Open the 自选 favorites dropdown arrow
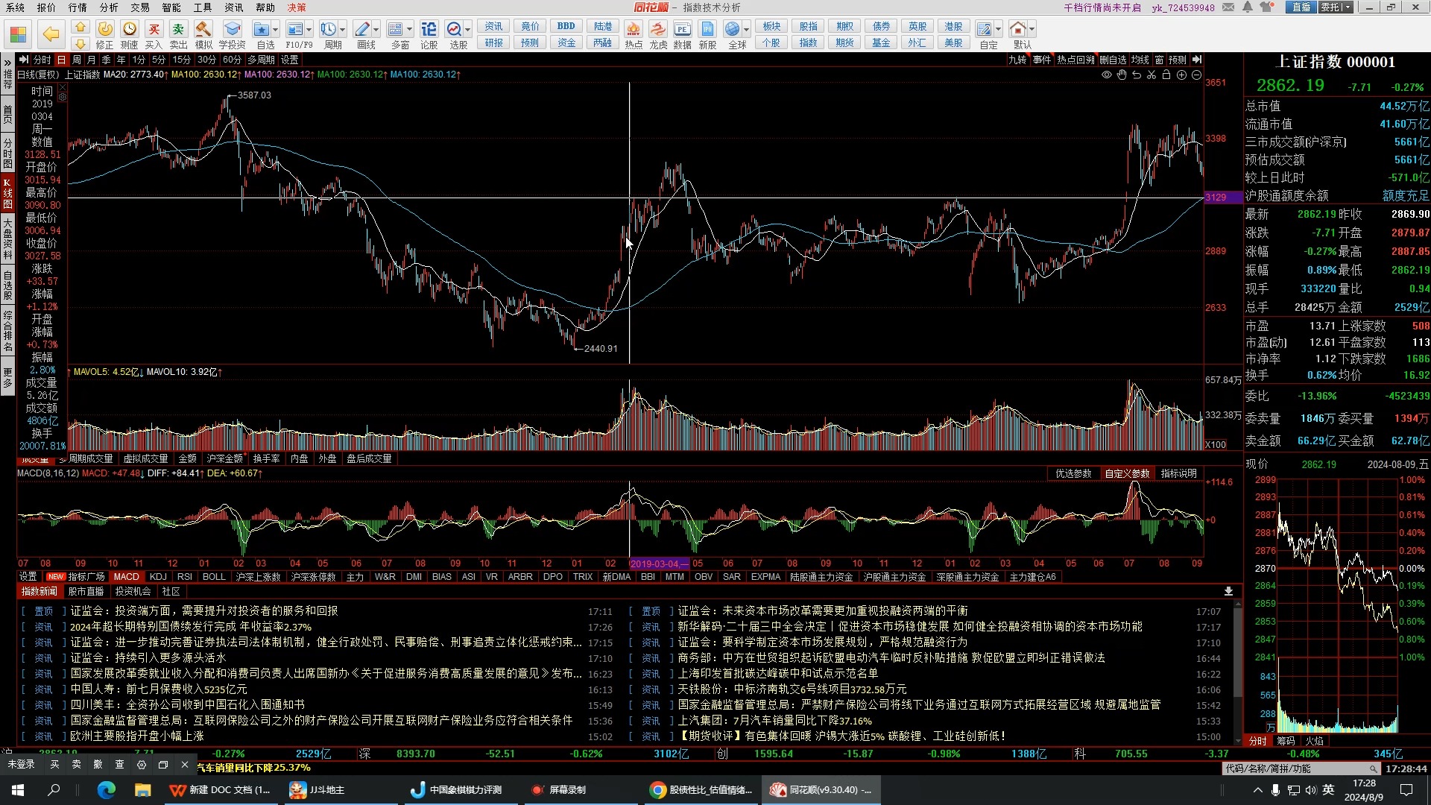Image resolution: width=1431 pixels, height=805 pixels. 276,29
